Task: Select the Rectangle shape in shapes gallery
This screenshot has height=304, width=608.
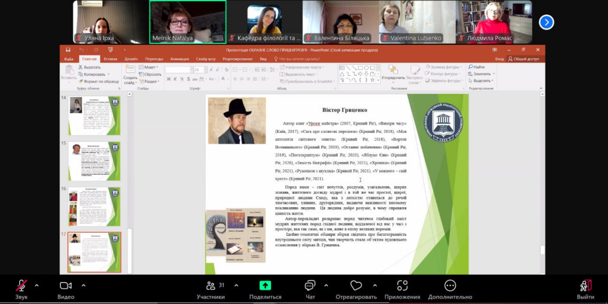Action: (x=360, y=68)
